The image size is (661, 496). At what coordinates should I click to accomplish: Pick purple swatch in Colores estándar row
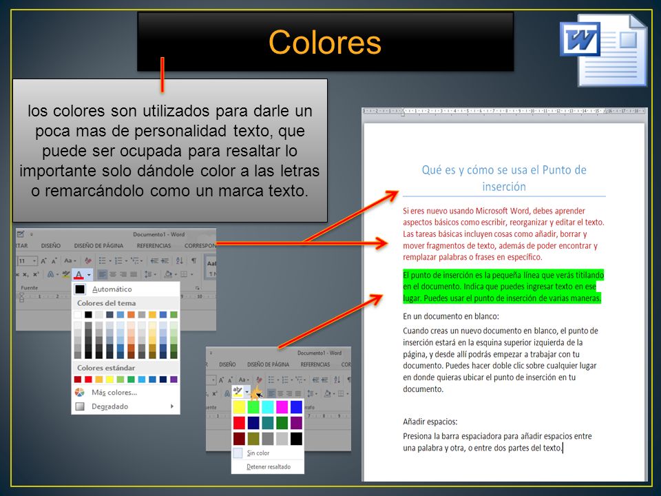[x=174, y=379]
